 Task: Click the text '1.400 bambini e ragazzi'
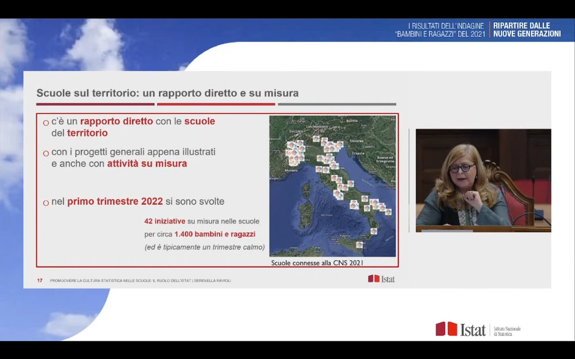[x=215, y=235]
